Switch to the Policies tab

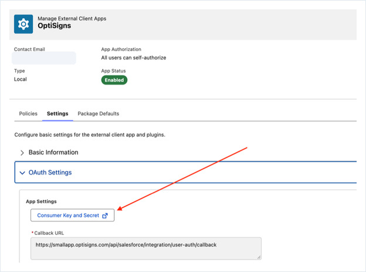tap(28, 113)
